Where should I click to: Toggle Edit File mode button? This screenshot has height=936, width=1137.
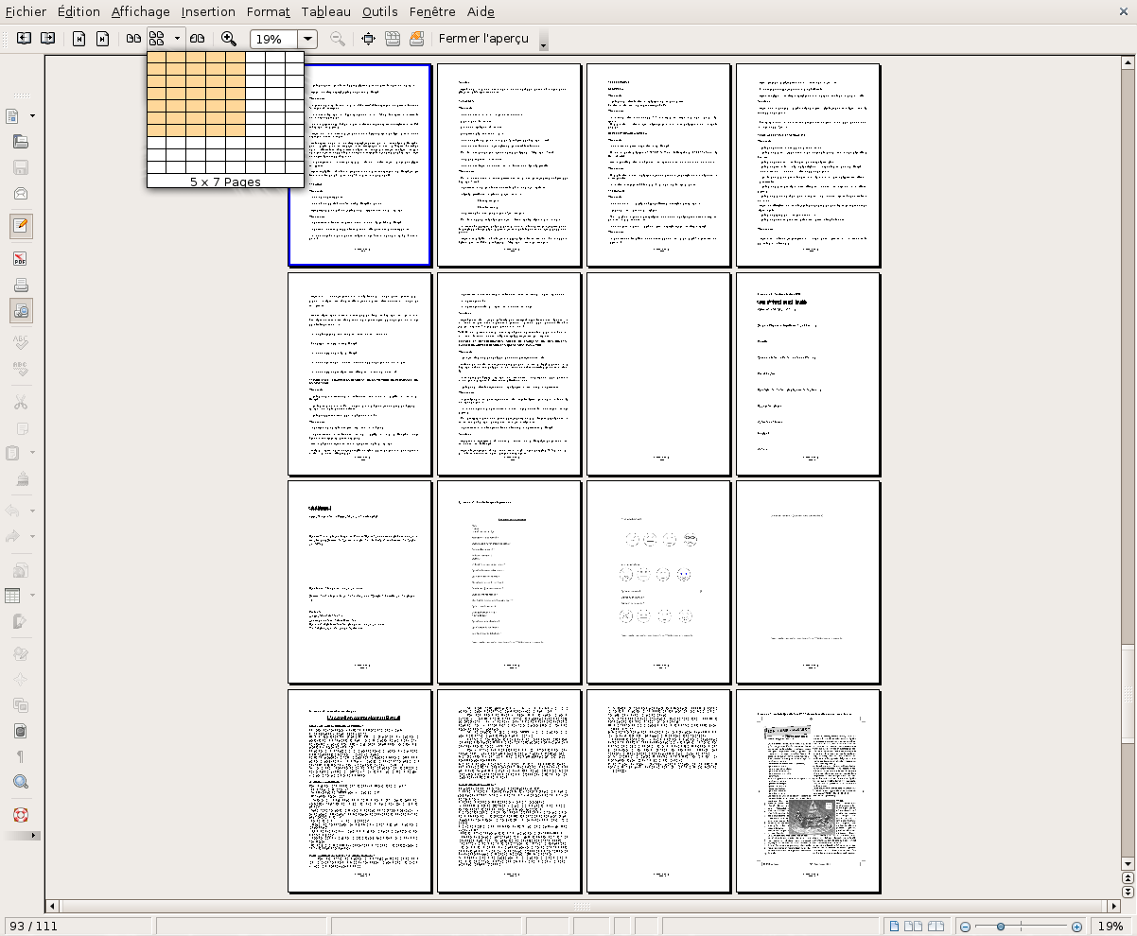click(x=20, y=226)
